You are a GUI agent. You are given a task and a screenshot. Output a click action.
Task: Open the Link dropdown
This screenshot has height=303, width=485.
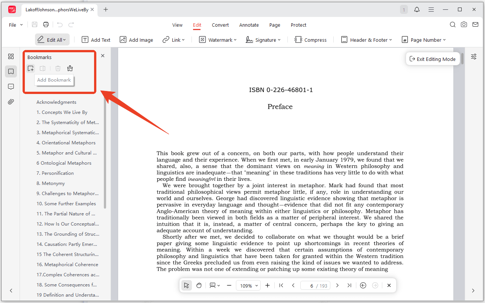[x=173, y=40]
